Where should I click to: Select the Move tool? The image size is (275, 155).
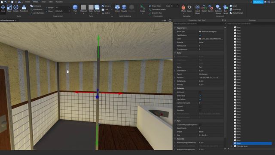tap(3, 8)
